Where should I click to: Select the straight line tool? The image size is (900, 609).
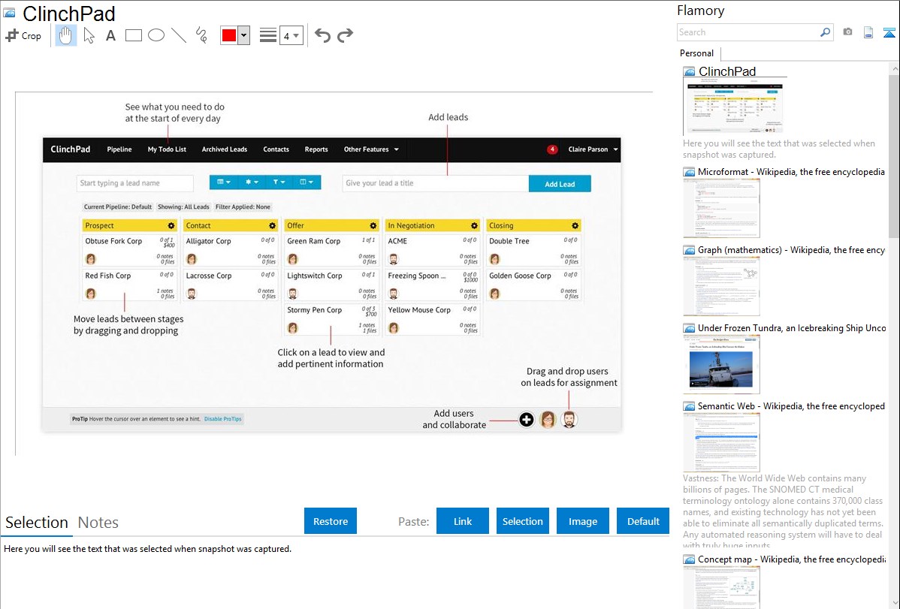tap(179, 35)
